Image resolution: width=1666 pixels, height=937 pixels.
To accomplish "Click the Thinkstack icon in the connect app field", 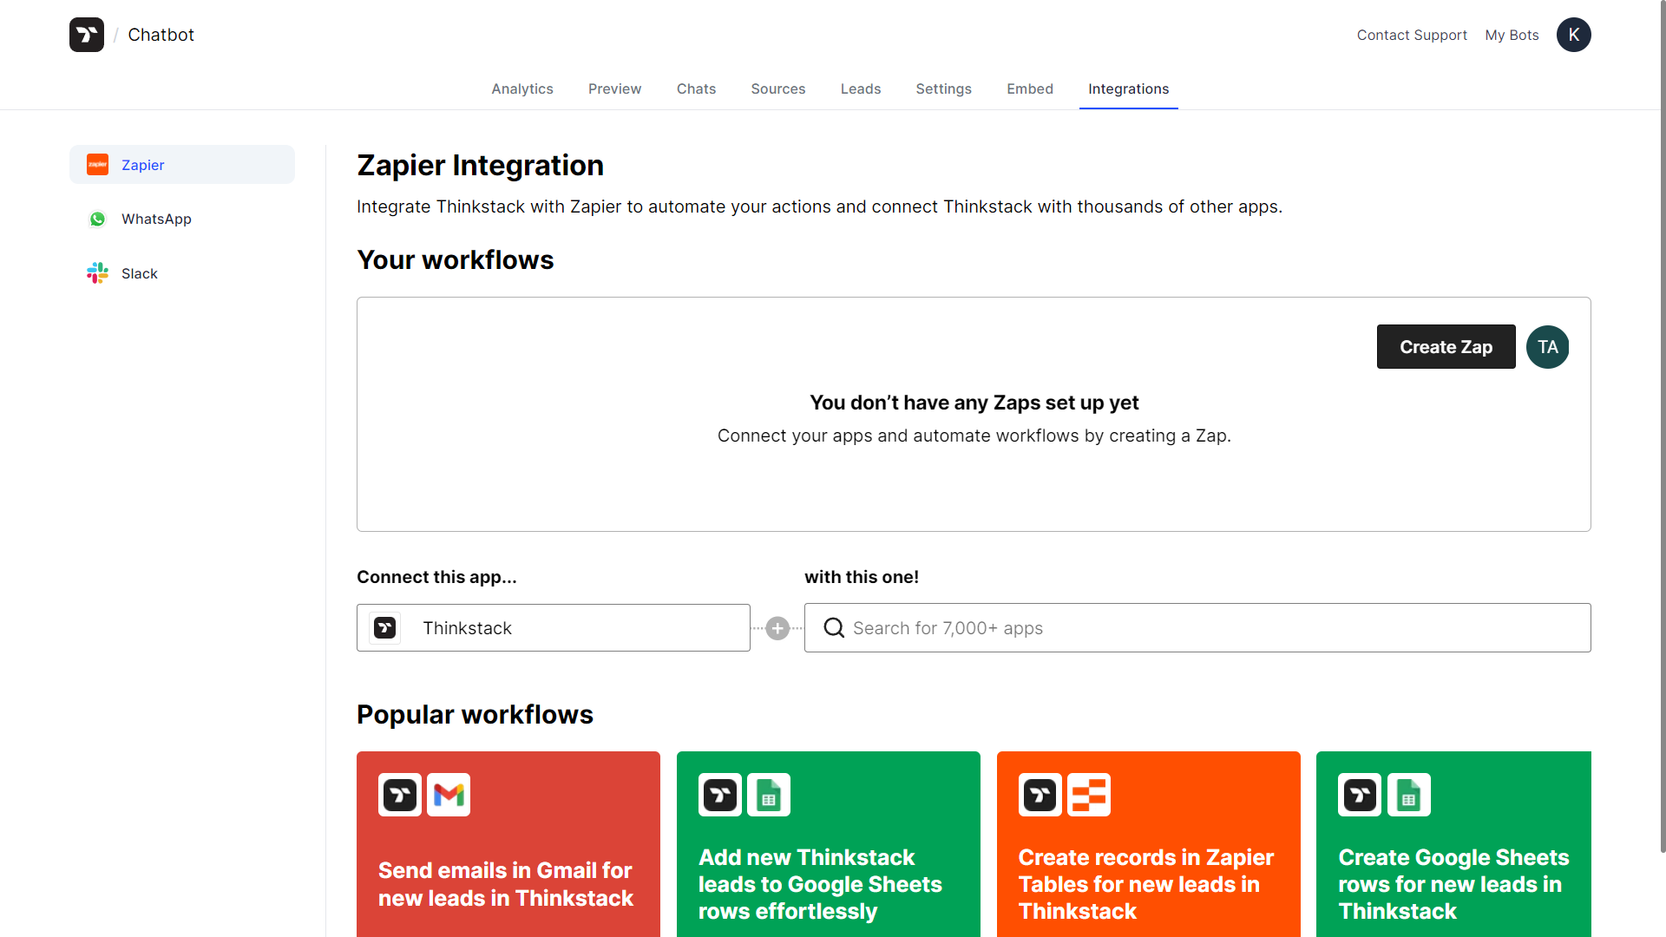I will [x=385, y=627].
